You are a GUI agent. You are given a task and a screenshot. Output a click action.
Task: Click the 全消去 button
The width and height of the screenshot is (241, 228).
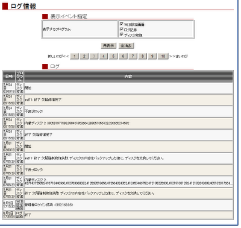click(x=126, y=46)
